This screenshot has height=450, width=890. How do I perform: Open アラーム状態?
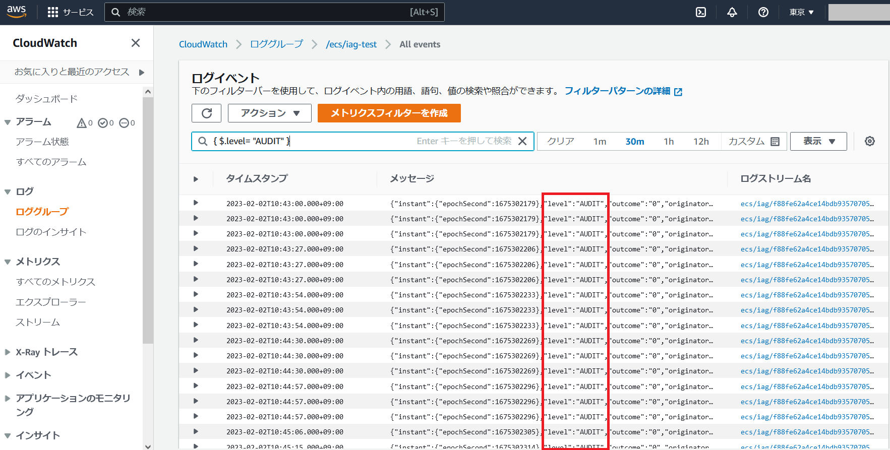pyautogui.click(x=42, y=142)
